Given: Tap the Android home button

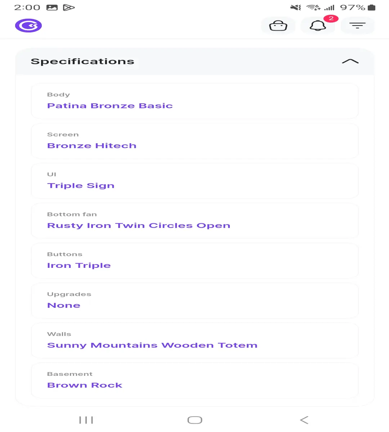Looking at the screenshot, I should tap(195, 420).
